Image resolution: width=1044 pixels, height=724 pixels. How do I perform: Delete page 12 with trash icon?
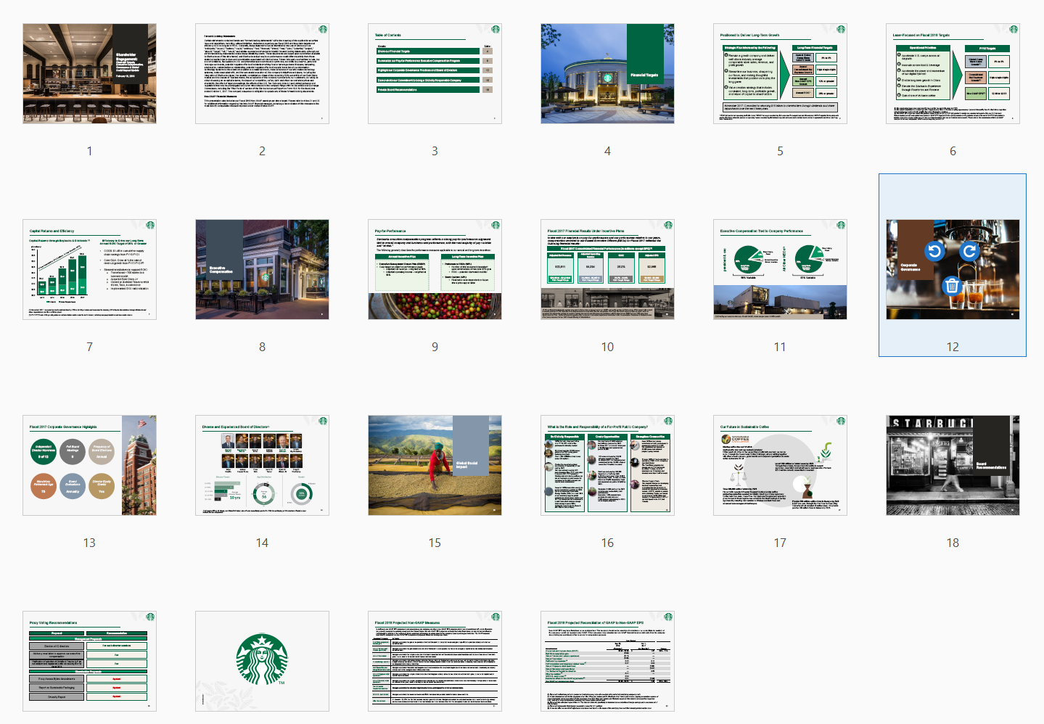tap(952, 286)
